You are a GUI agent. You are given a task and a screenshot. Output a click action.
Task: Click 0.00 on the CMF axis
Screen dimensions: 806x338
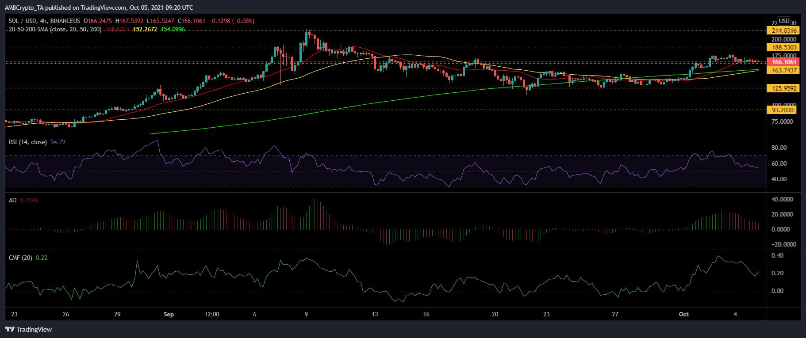tap(778, 291)
